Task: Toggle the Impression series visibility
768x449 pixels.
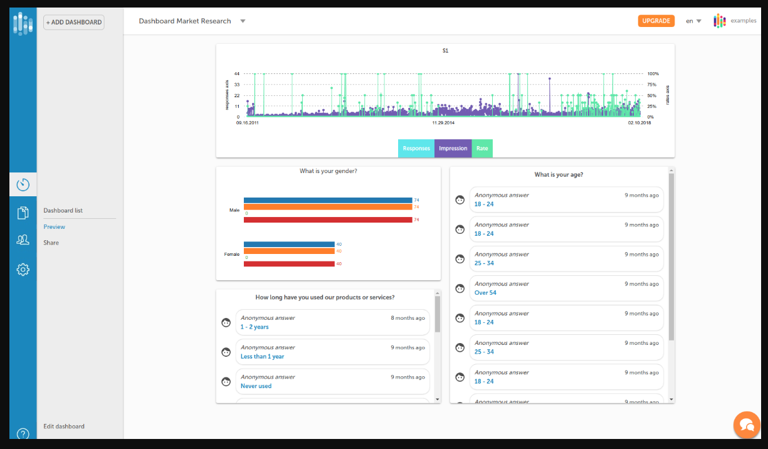Action: (x=453, y=148)
